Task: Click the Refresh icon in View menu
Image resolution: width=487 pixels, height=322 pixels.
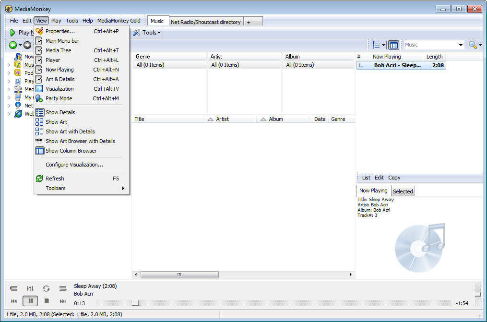Action: [x=39, y=179]
